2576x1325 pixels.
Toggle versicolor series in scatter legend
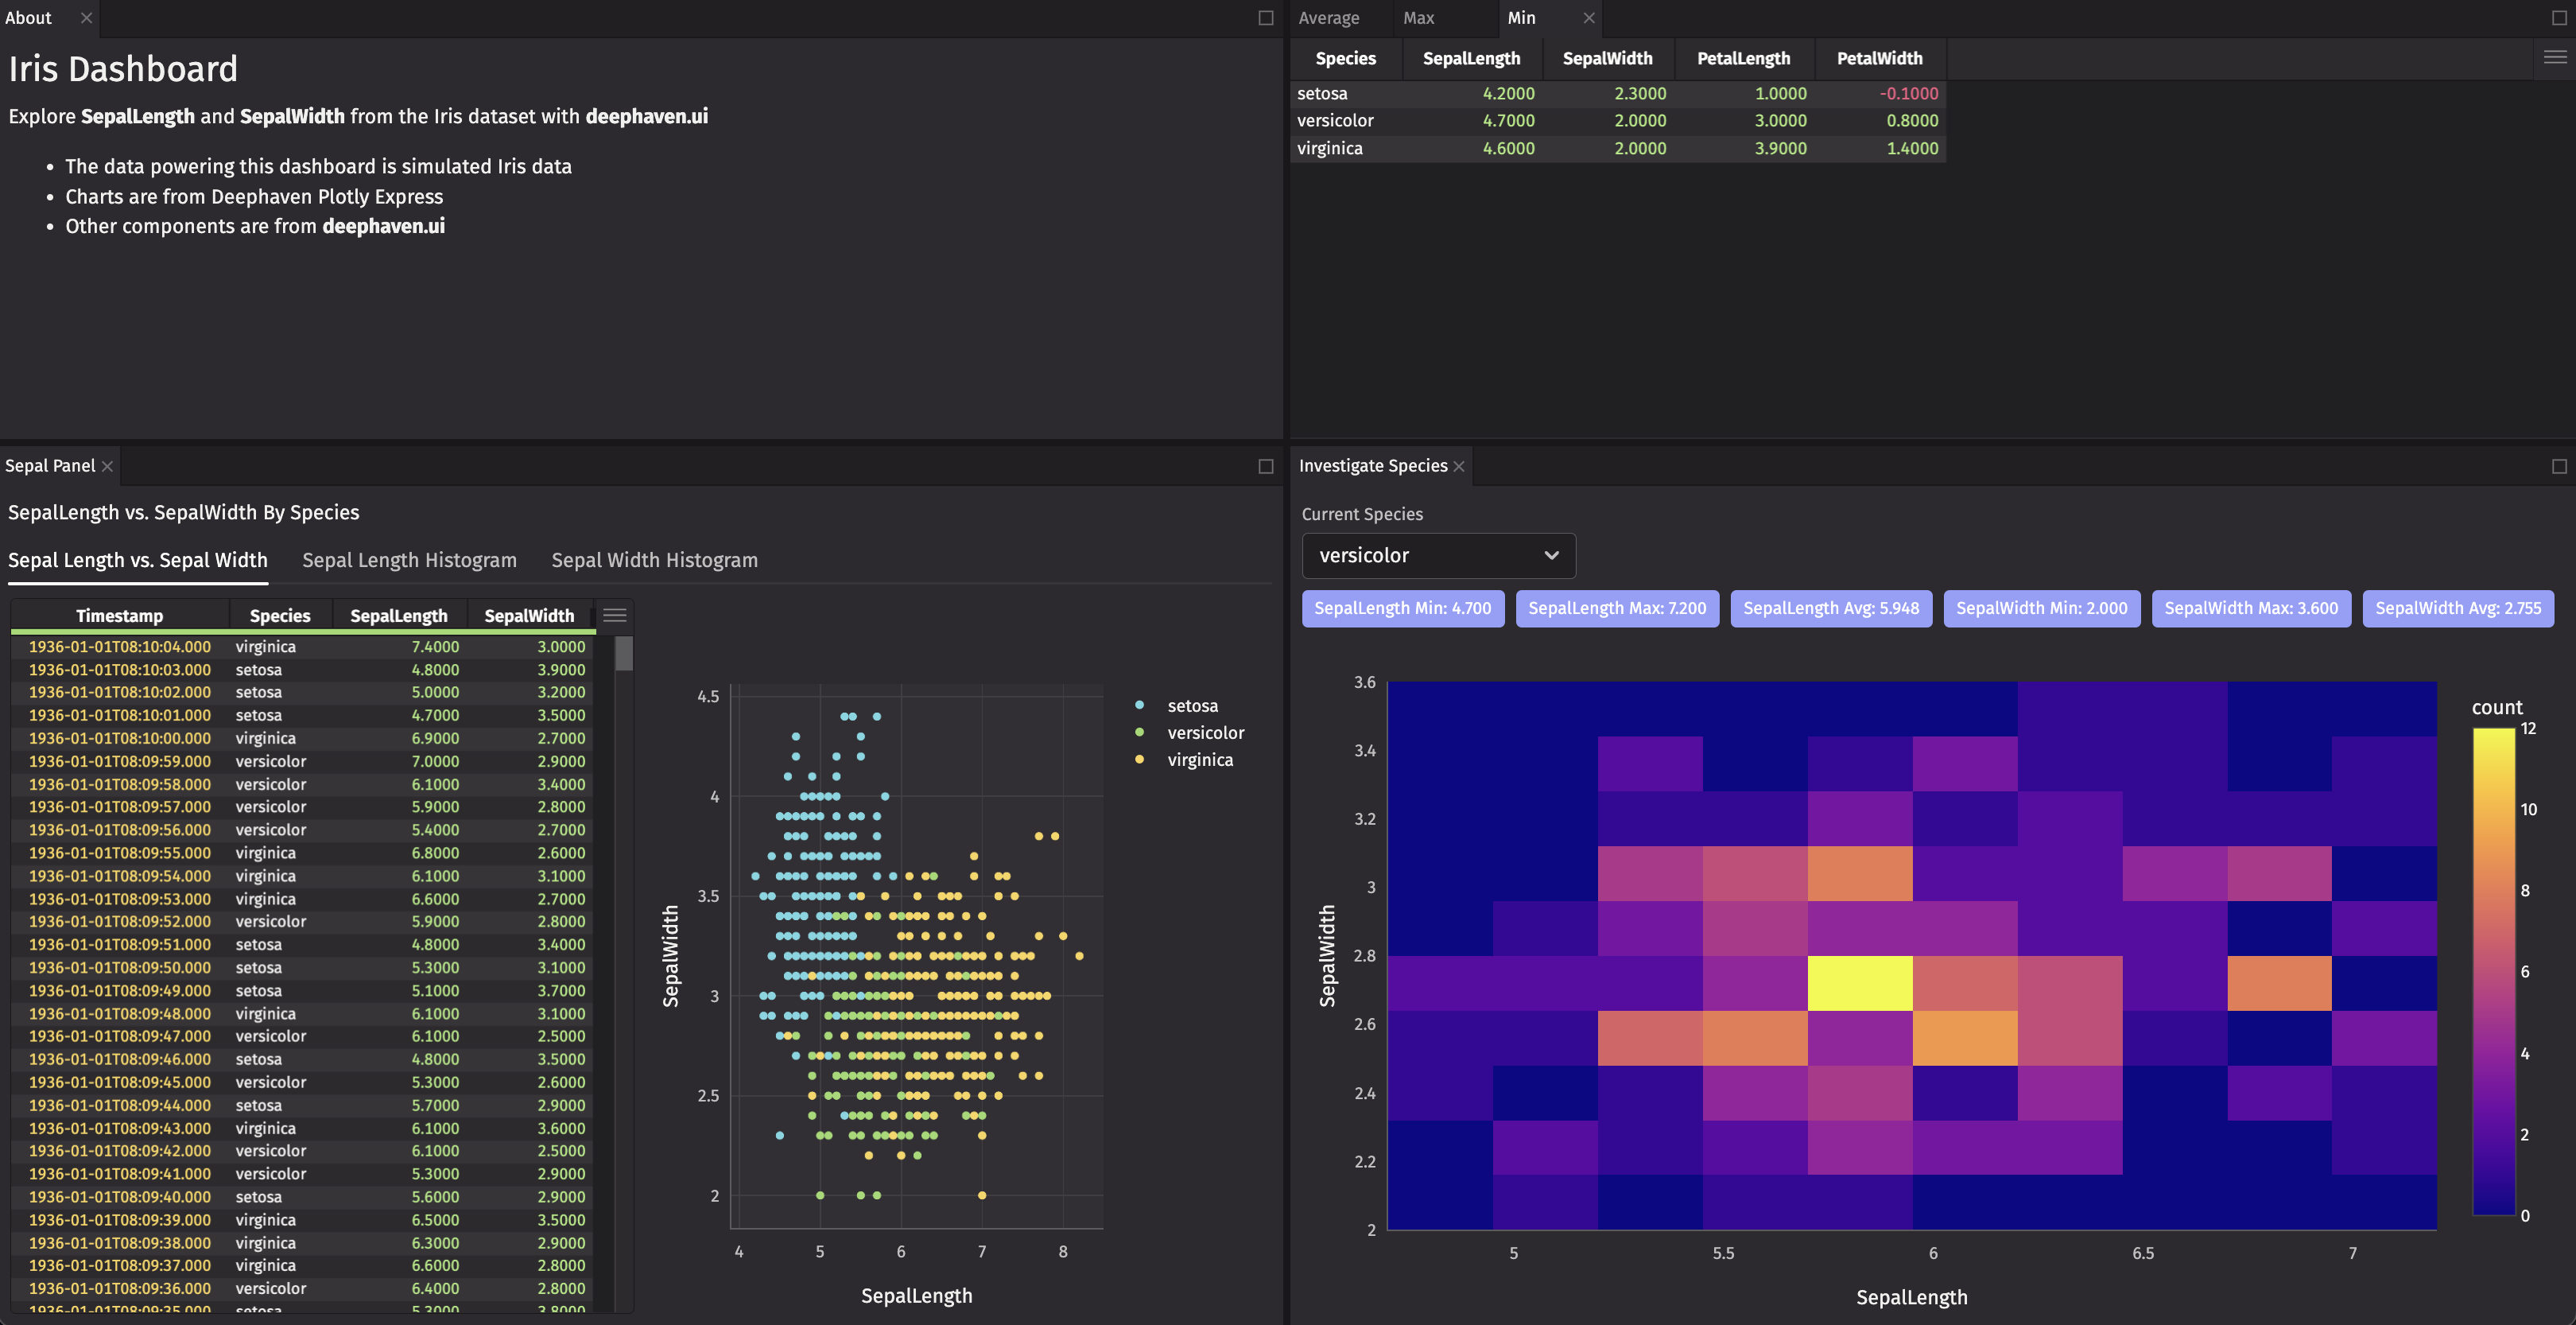(1204, 733)
